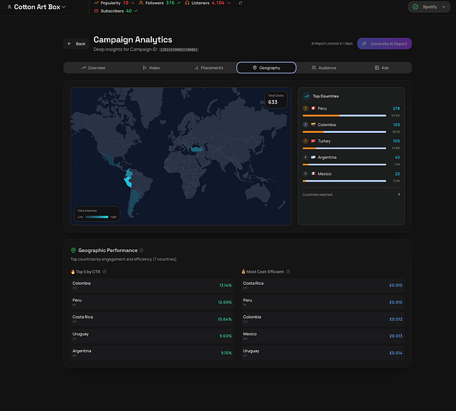Select Colombia row in Top 5 by CTR

click(152, 285)
